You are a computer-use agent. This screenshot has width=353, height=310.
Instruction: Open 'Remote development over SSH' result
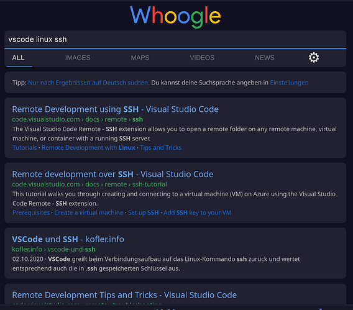112,175
